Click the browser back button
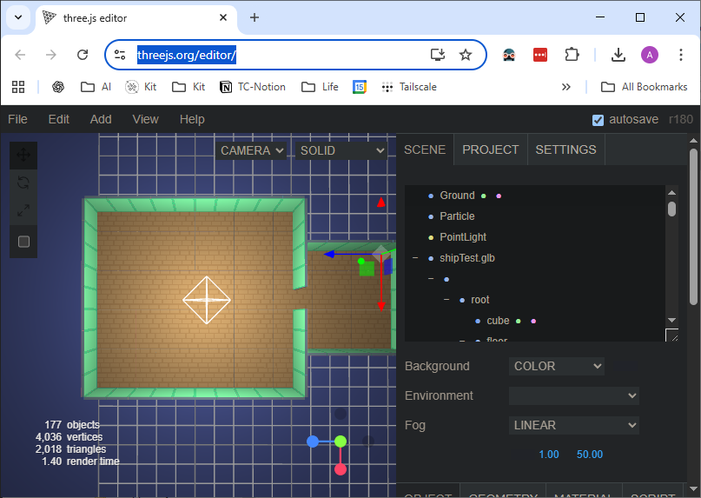This screenshot has width=701, height=498. (x=20, y=55)
